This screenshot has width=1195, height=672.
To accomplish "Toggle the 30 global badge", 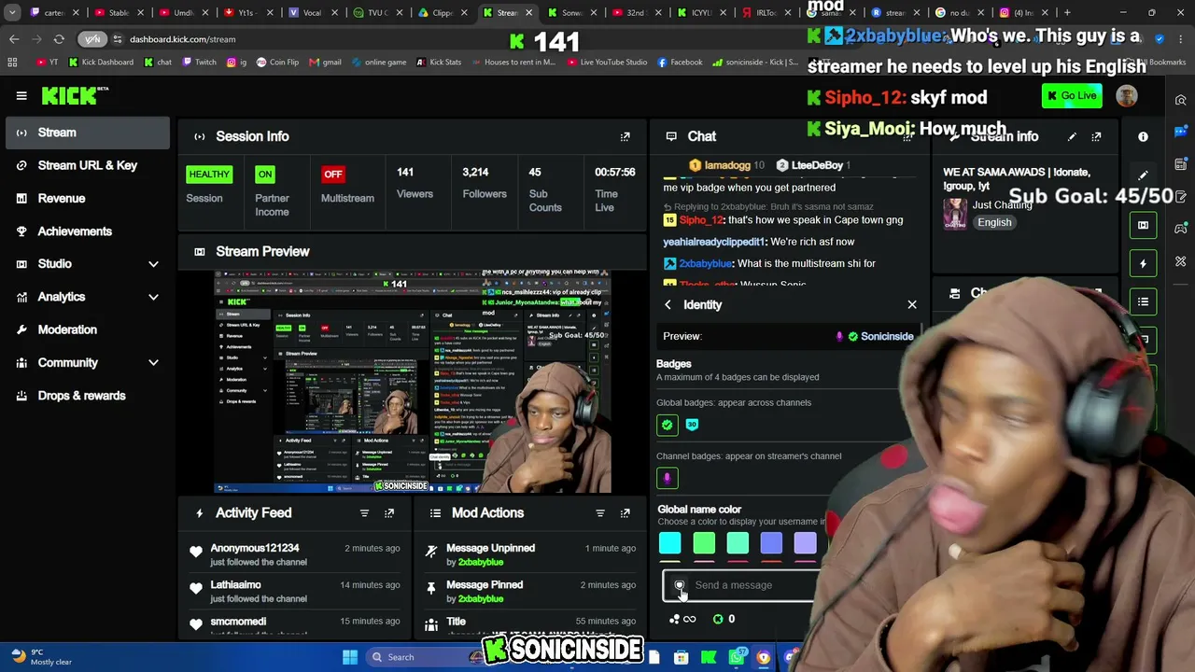I will point(692,425).
